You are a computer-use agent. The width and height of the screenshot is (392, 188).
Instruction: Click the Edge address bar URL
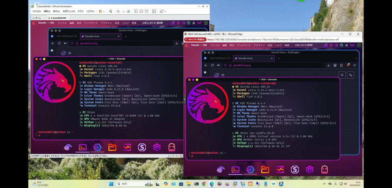click(x=273, y=39)
